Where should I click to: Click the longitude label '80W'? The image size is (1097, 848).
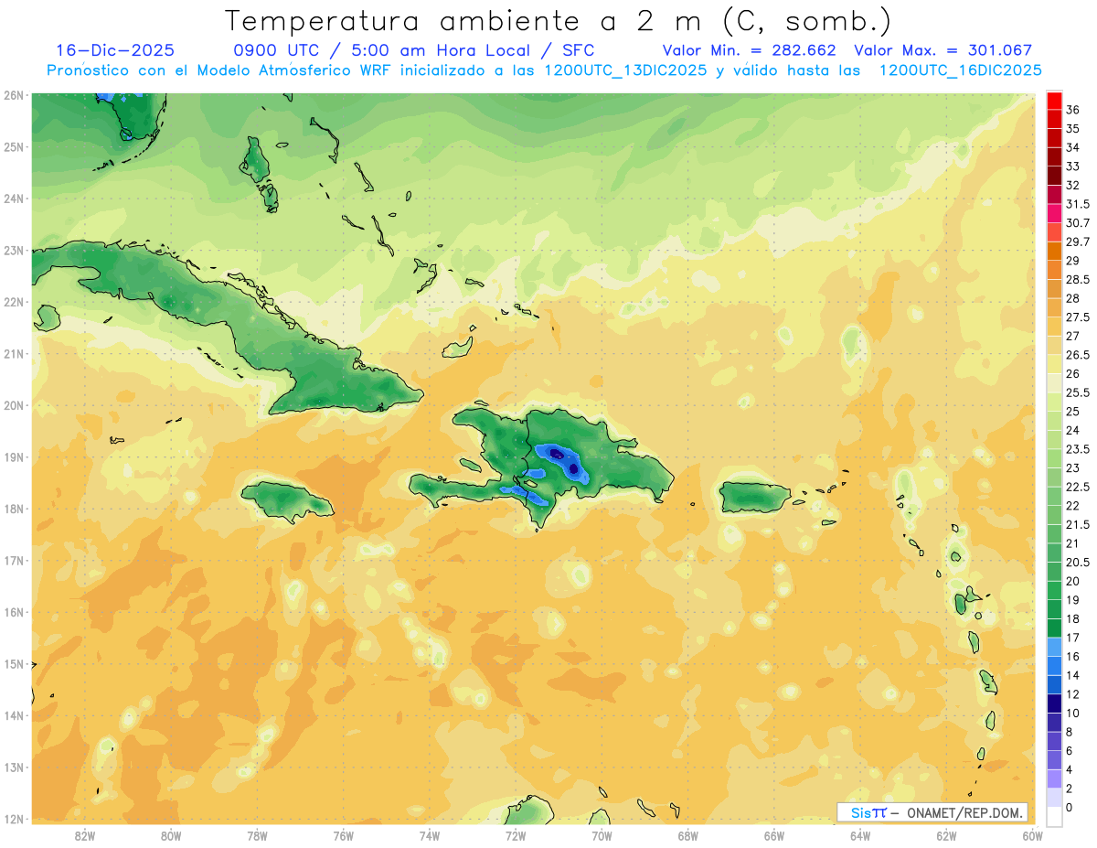[171, 835]
